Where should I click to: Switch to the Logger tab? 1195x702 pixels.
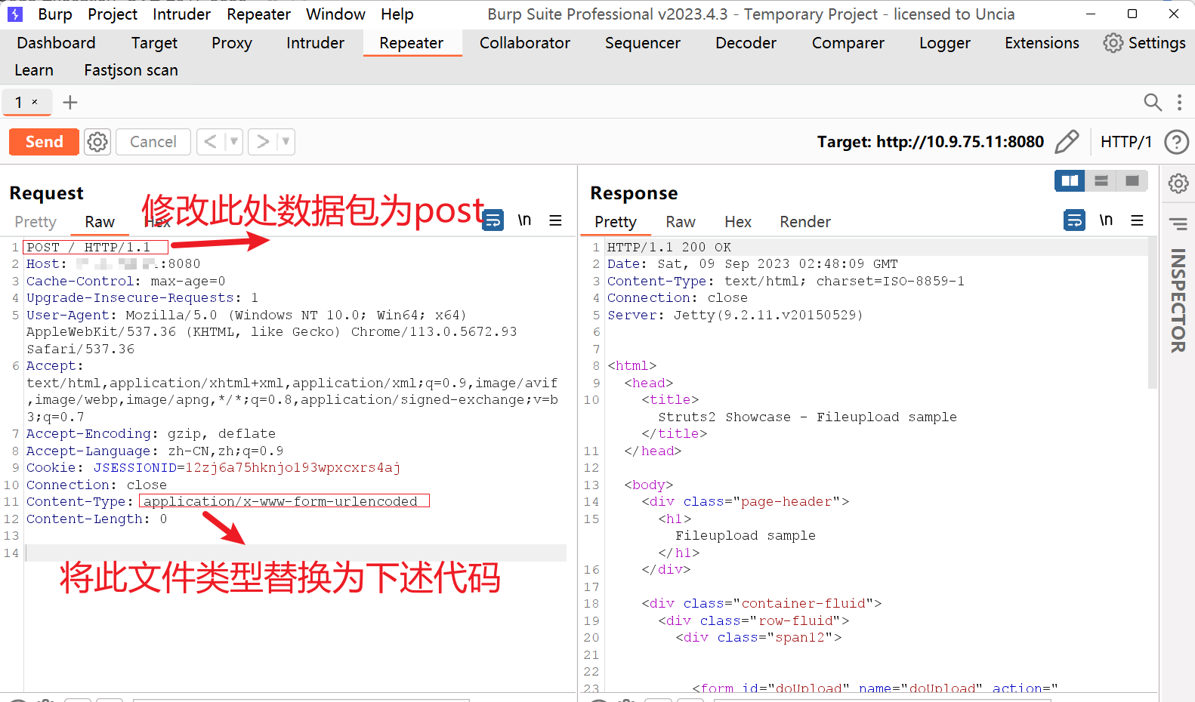(945, 43)
